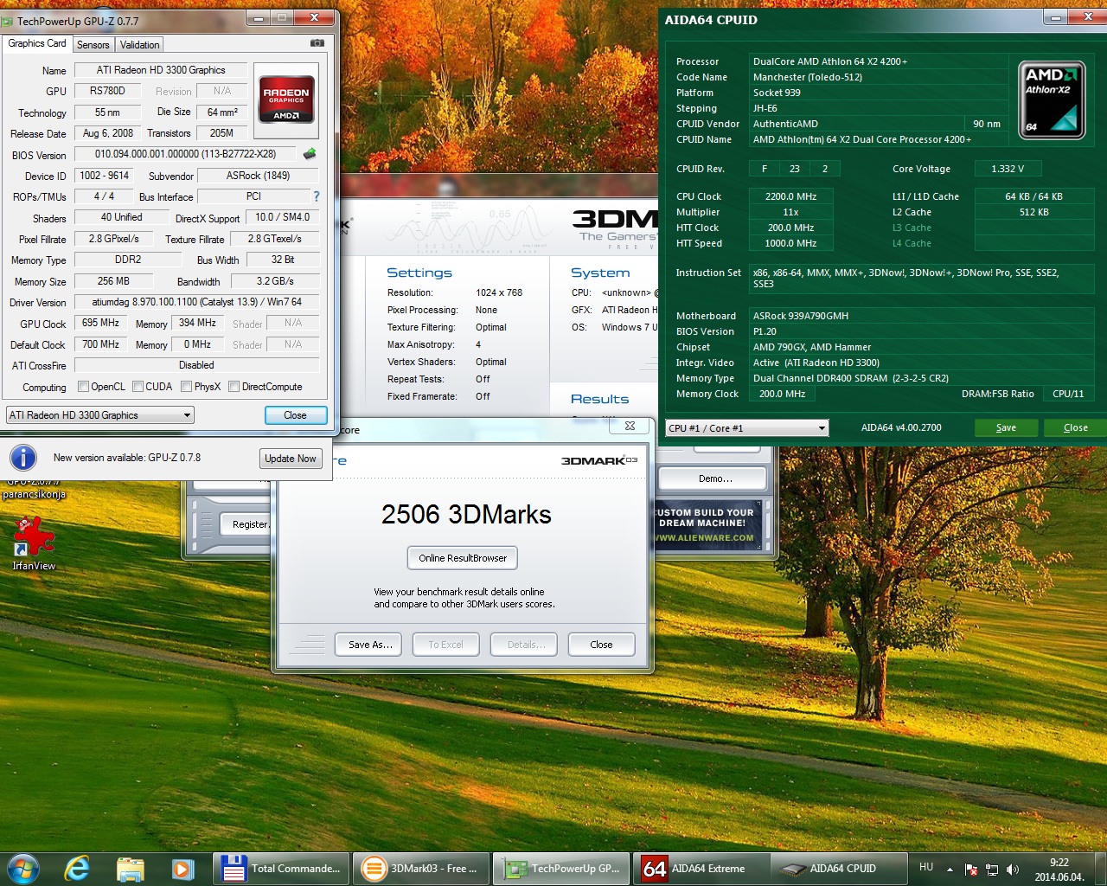
Task: Enable the OpenCL checkbox
Action: click(84, 387)
